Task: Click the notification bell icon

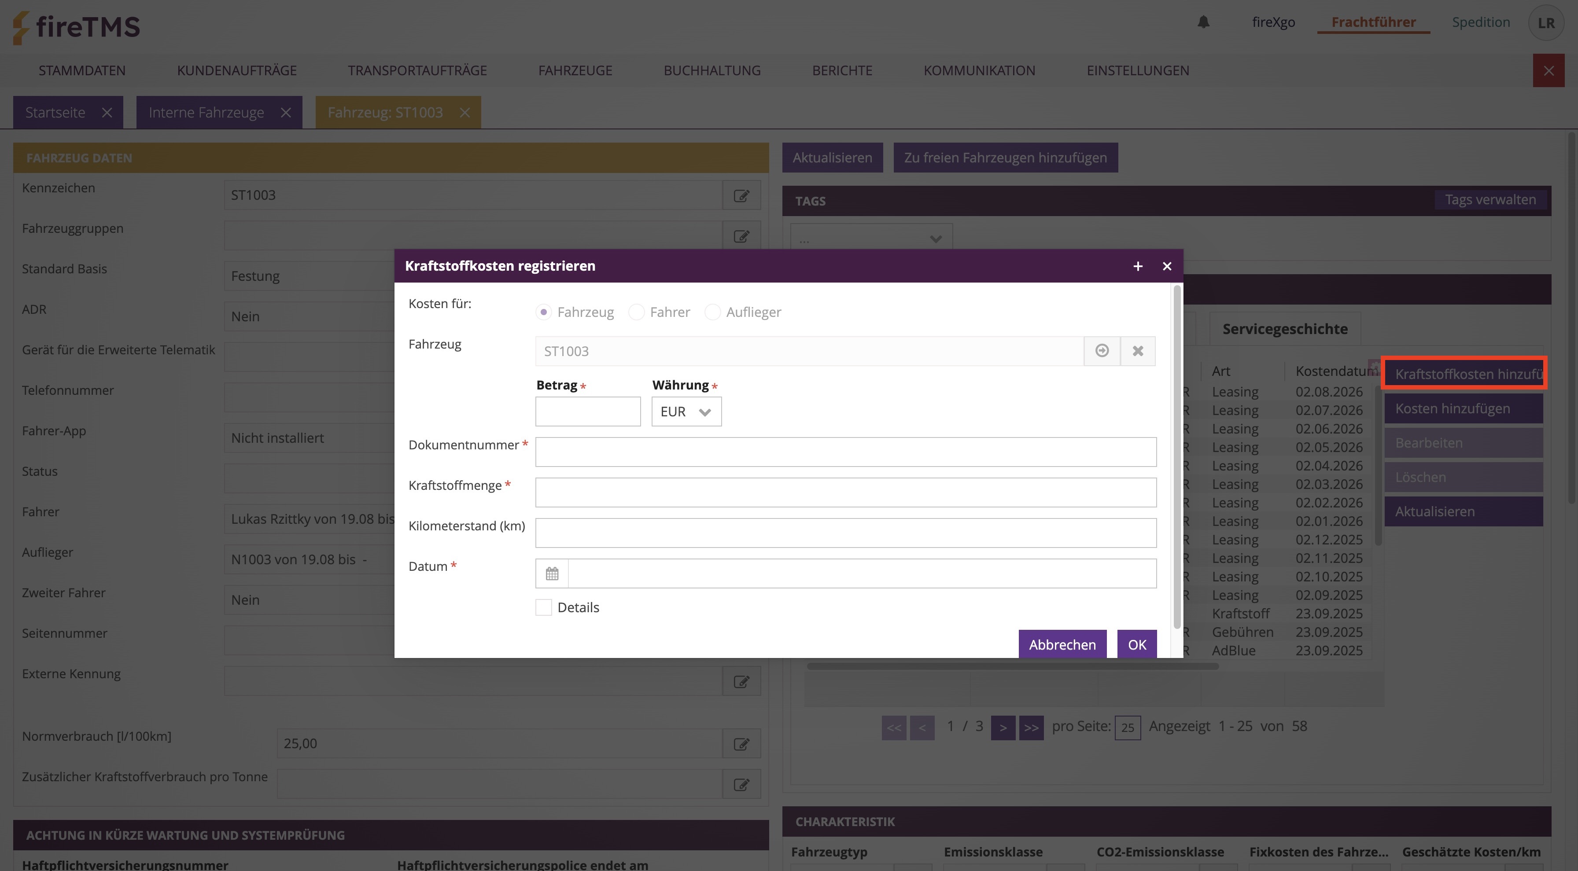Action: coord(1203,22)
